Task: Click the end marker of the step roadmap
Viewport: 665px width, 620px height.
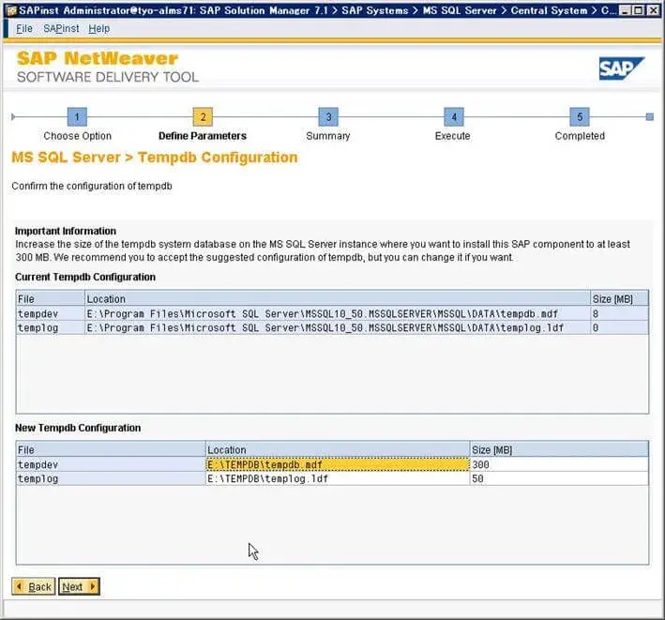Action: 649,116
